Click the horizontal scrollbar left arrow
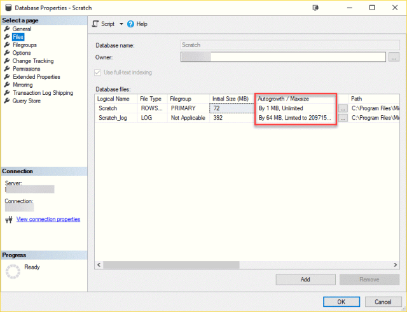The image size is (407, 312). tap(99, 265)
